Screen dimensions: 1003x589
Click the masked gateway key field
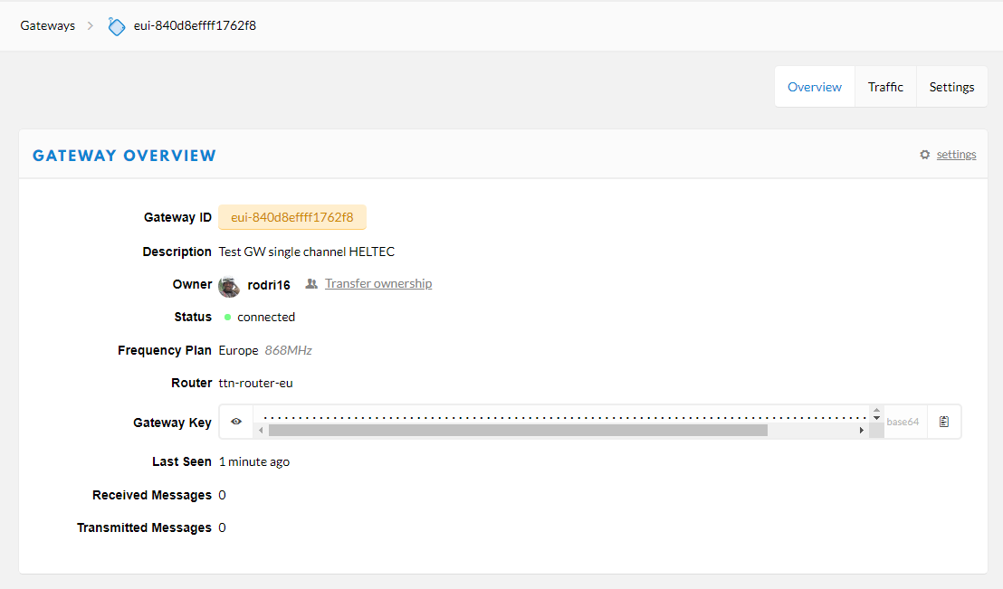[561, 417]
